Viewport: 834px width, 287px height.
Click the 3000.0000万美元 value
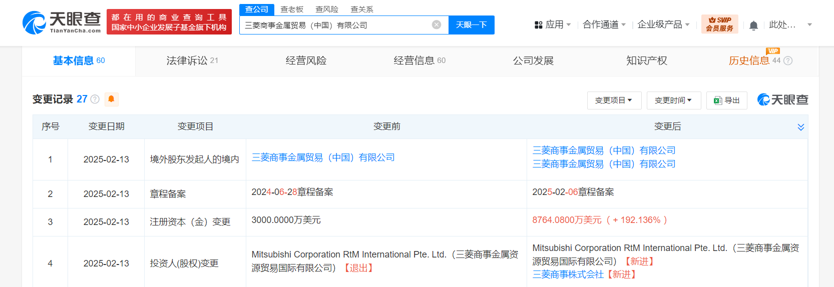coord(286,220)
